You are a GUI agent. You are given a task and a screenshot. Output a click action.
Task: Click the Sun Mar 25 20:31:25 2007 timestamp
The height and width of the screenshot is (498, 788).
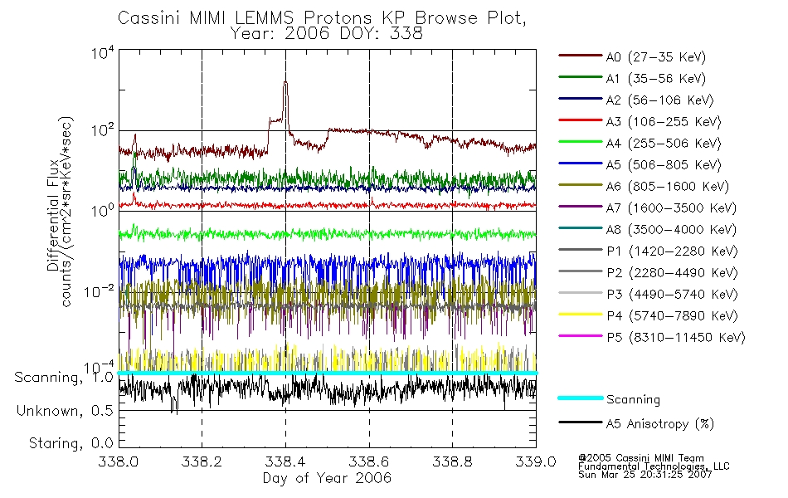pos(645,474)
